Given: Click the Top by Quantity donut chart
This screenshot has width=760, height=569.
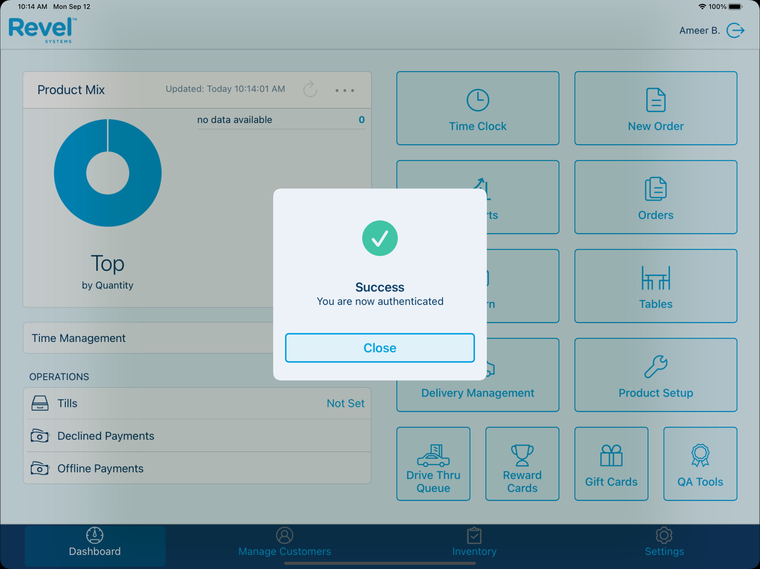Looking at the screenshot, I should tap(108, 173).
